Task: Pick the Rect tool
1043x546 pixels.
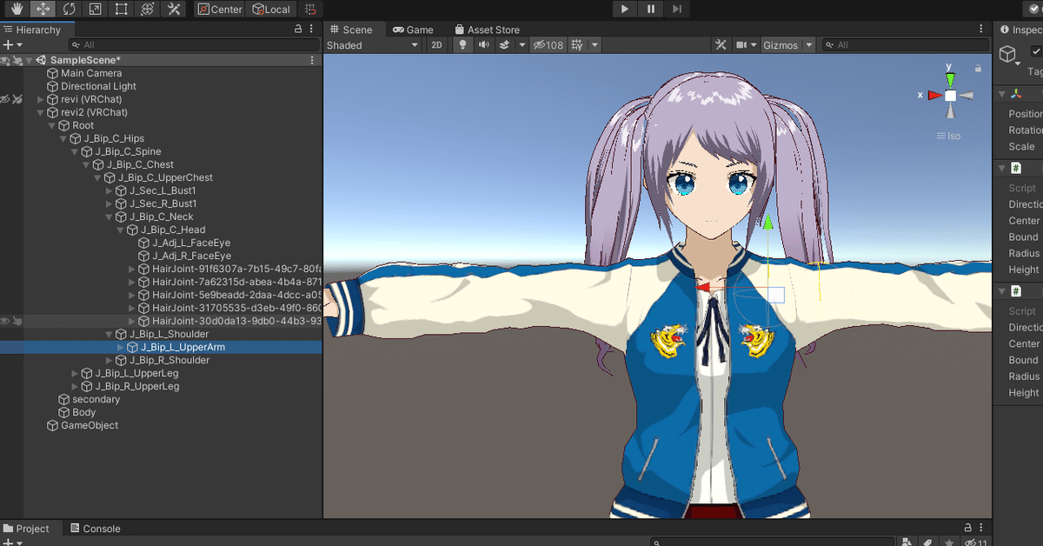Action: (x=121, y=10)
